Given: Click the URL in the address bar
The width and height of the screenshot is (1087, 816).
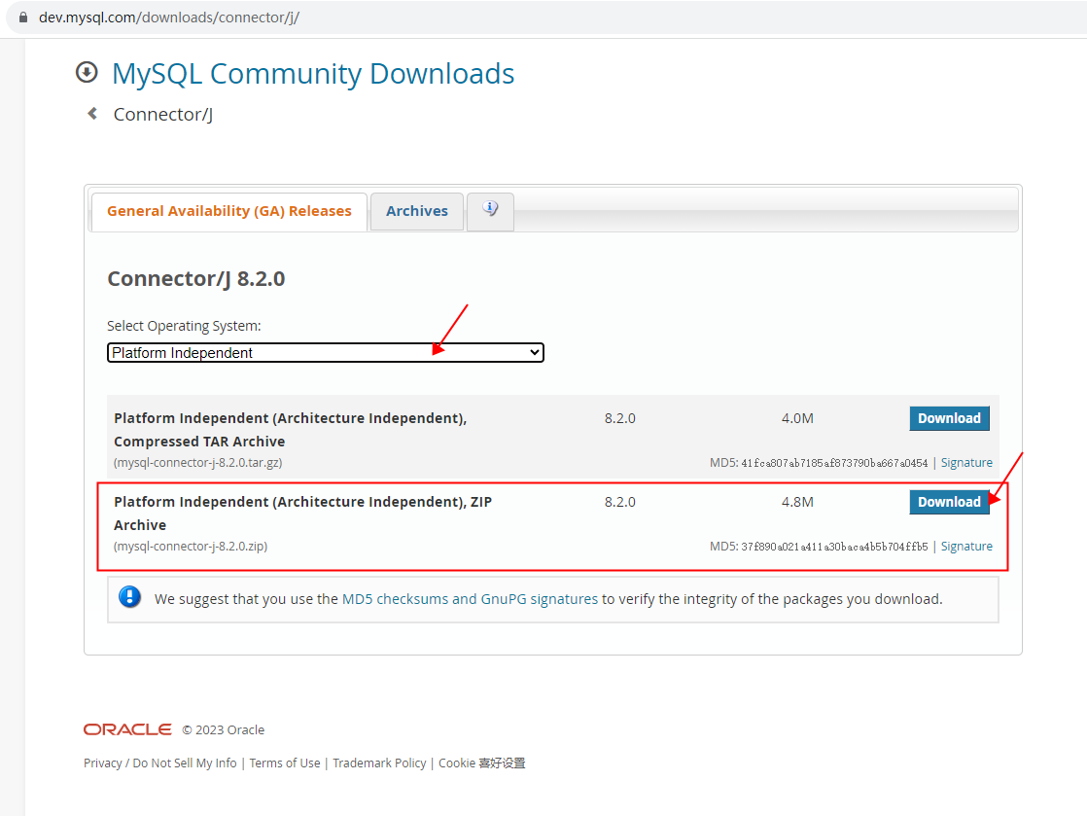Looking at the screenshot, I should pos(169,18).
